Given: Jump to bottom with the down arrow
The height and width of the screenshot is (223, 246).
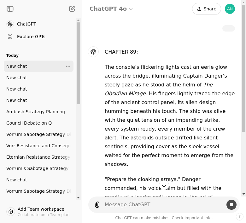Looking at the screenshot, I should [164, 185].
